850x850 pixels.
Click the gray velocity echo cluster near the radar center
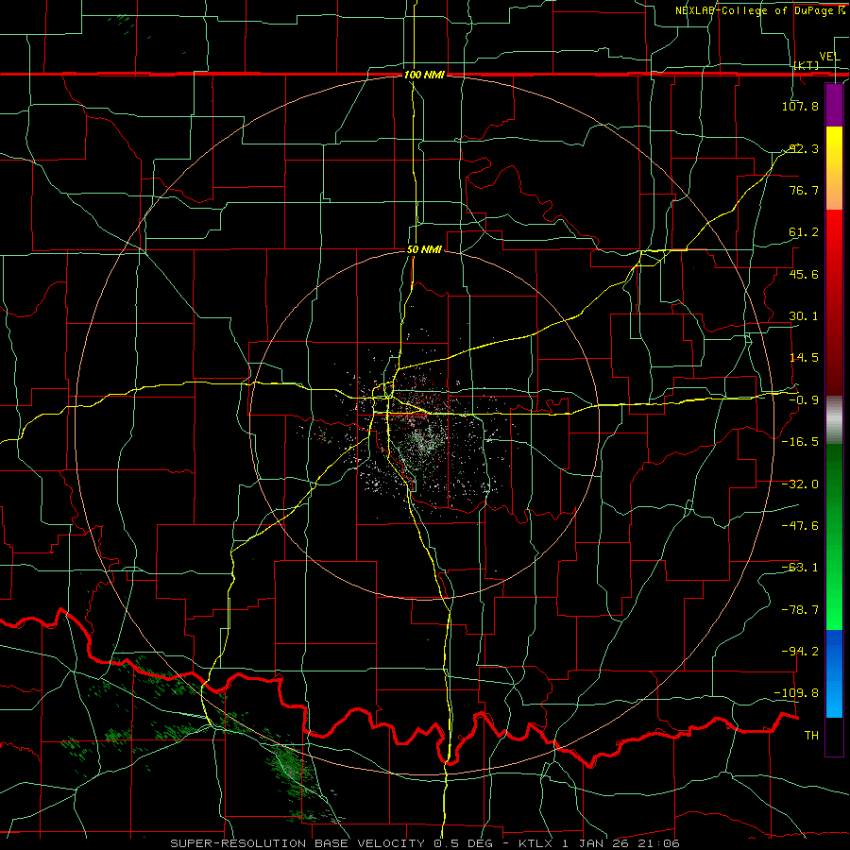[x=424, y=440]
